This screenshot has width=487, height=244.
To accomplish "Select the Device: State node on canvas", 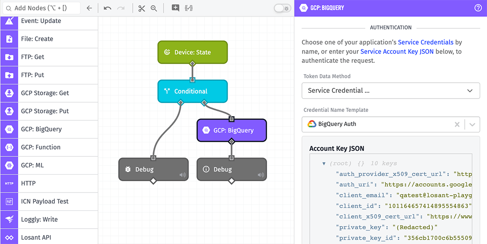I will pos(192,52).
